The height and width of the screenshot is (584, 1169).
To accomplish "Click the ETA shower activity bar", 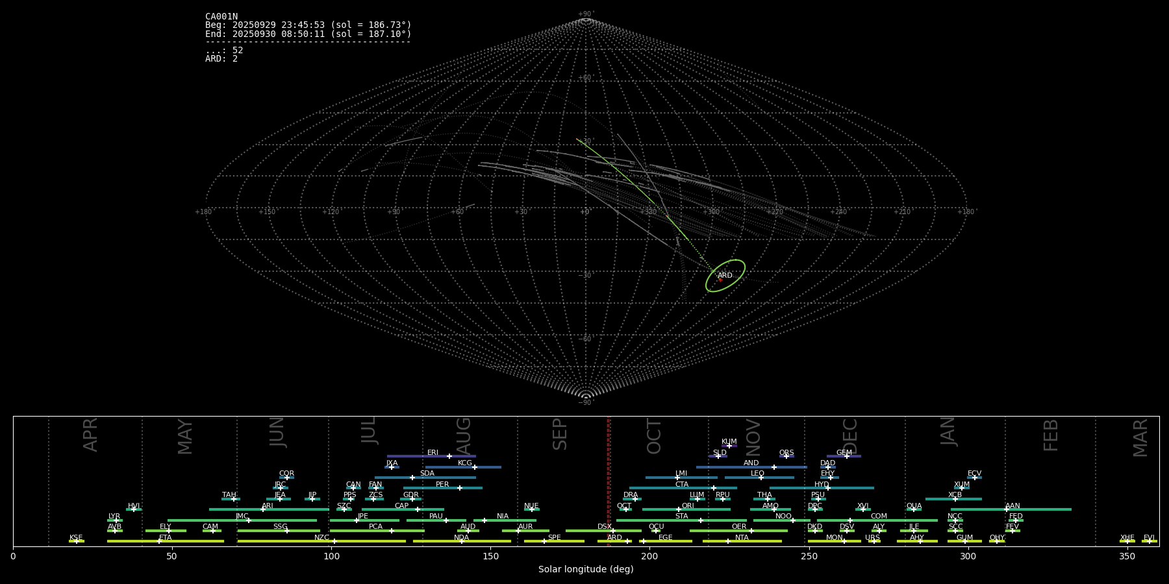I will (x=195, y=541).
